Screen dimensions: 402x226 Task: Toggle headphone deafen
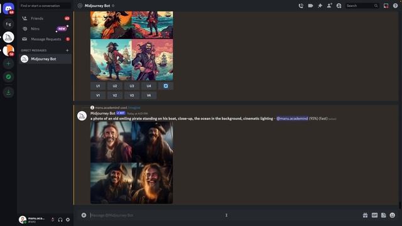(60, 220)
